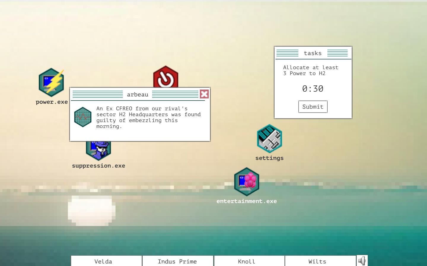The width and height of the screenshot is (427, 266).
Task: Click the embezzling news message text
Action: (149, 117)
